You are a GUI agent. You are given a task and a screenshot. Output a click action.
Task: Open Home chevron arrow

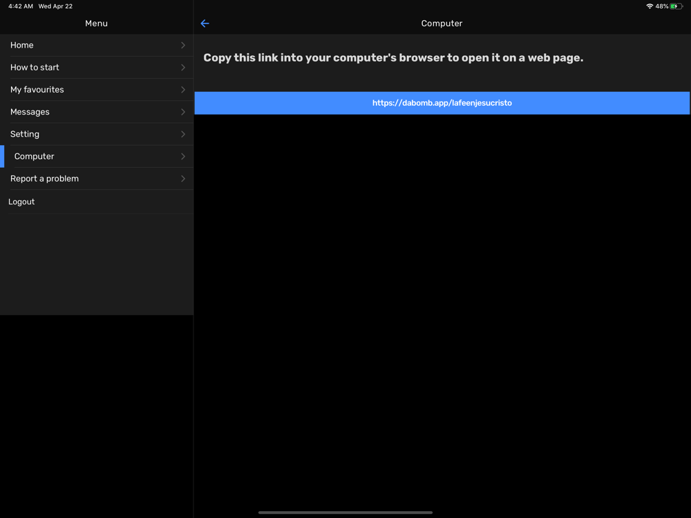click(x=183, y=46)
